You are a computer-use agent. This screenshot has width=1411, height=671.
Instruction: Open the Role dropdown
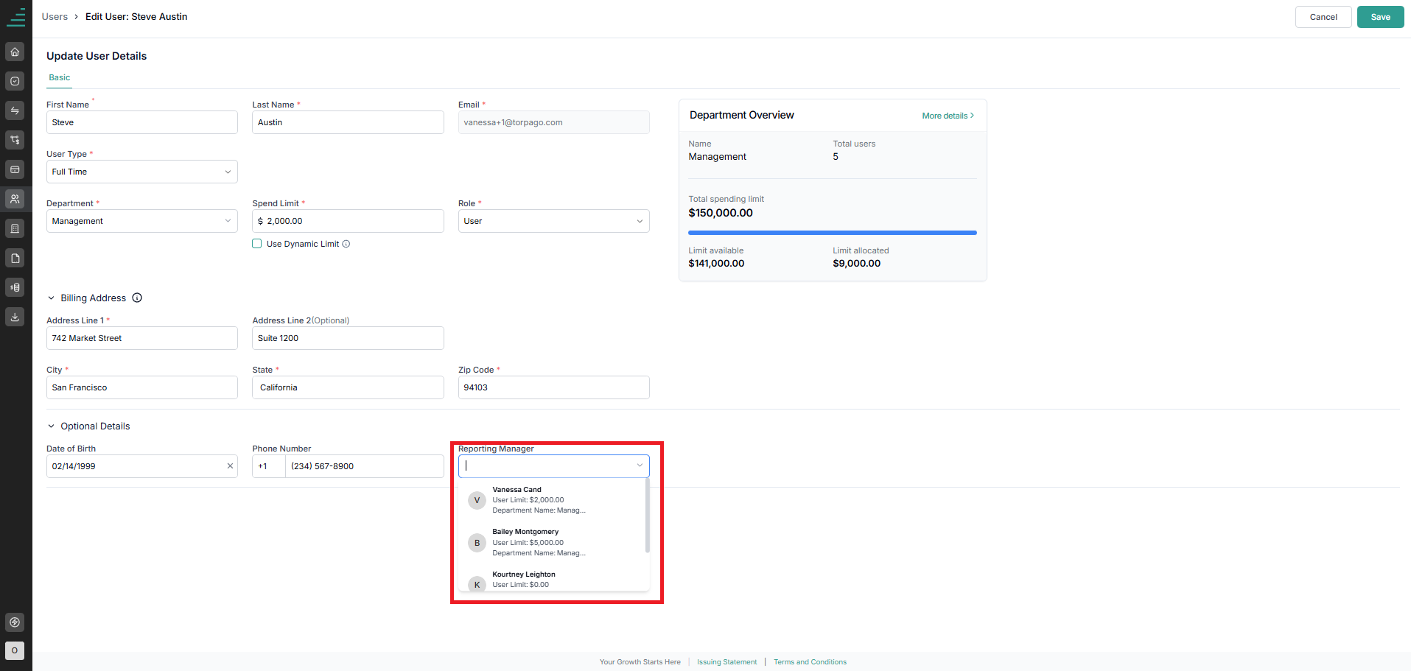[x=553, y=221]
